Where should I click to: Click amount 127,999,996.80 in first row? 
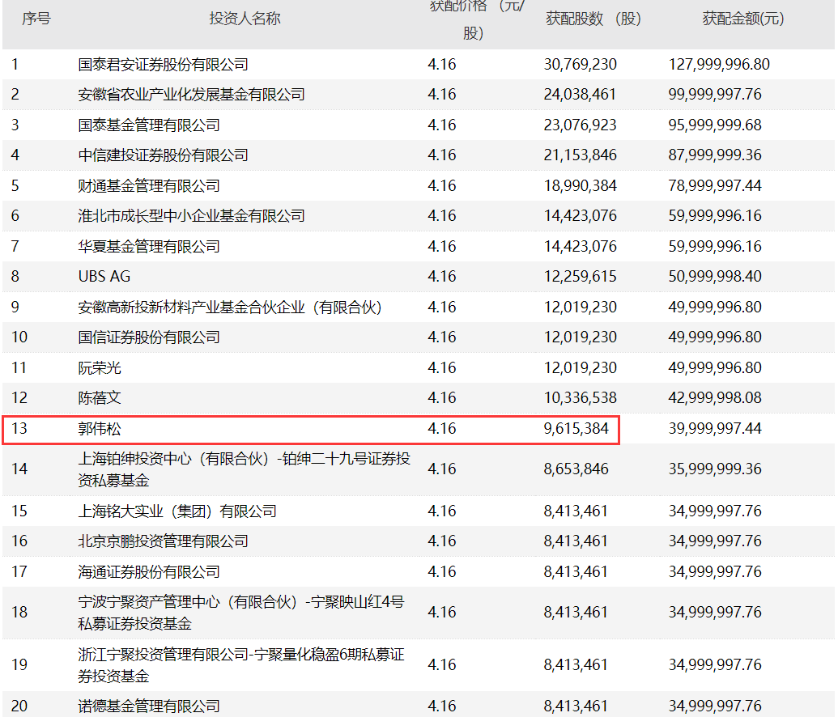tap(719, 65)
